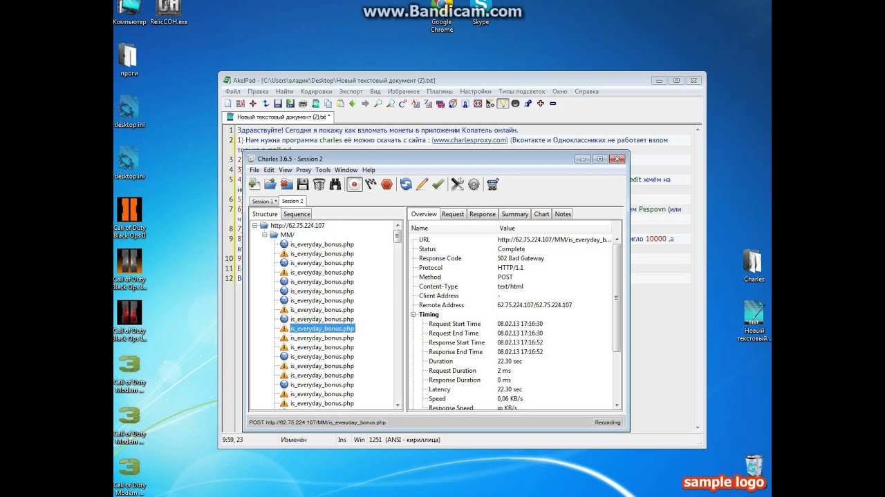Click the Skype desktop icon
This screenshot has height=497, width=885.
(x=481, y=14)
